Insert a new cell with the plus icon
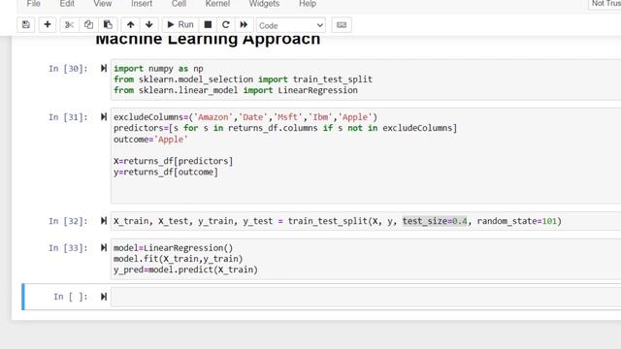The height and width of the screenshot is (349, 621). point(48,25)
